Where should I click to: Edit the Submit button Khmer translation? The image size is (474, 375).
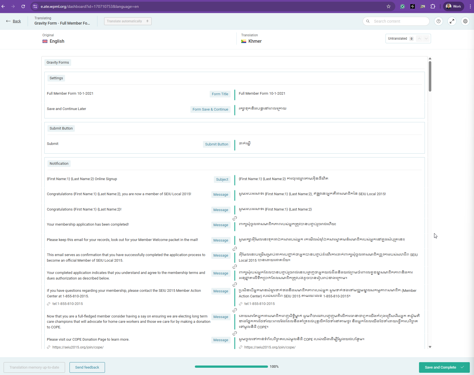pos(245,144)
